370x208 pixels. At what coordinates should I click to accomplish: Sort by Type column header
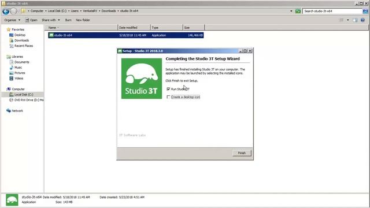tap(166, 28)
